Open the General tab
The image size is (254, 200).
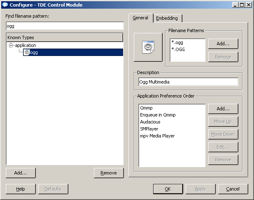click(140, 18)
